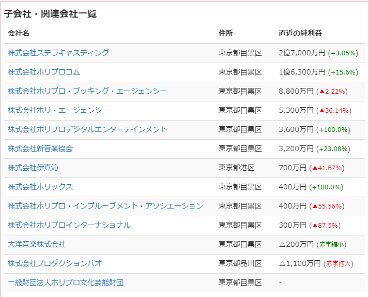Click 一般財団法人ホリプロ文化芸能財団 link
The image size is (369, 297).
pos(66,283)
